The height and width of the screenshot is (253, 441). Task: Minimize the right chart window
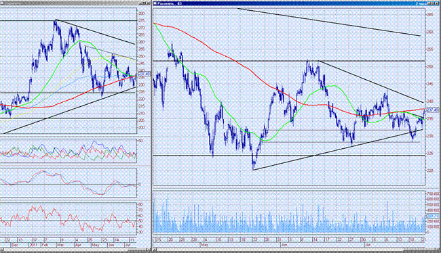click(x=429, y=3)
